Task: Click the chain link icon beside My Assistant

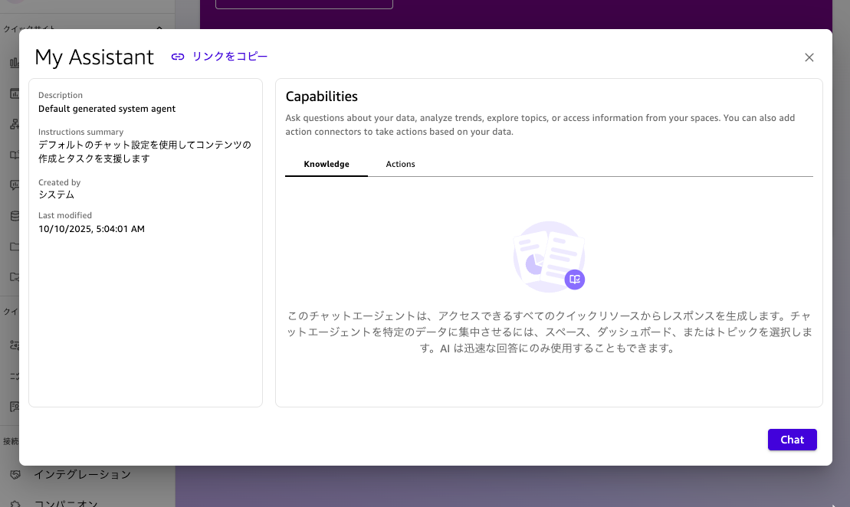Action: 178,57
